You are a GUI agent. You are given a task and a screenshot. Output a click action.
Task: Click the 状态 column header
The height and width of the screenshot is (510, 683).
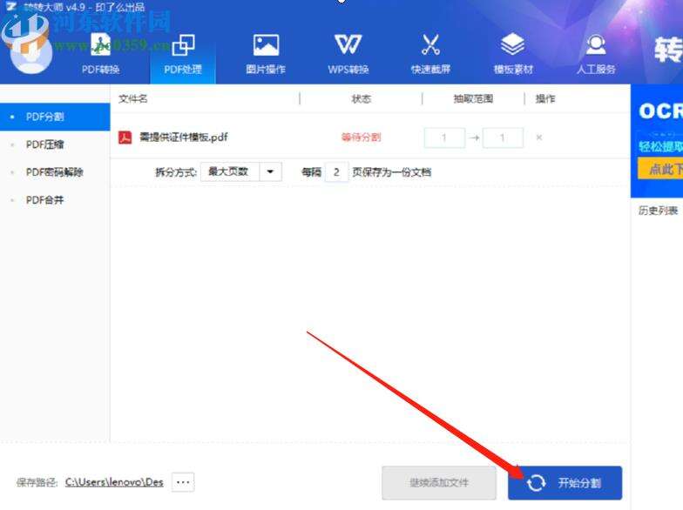pos(361,99)
